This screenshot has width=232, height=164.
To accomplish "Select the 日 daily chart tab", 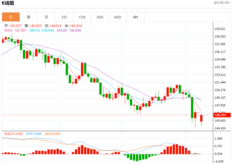I will [11, 17].
